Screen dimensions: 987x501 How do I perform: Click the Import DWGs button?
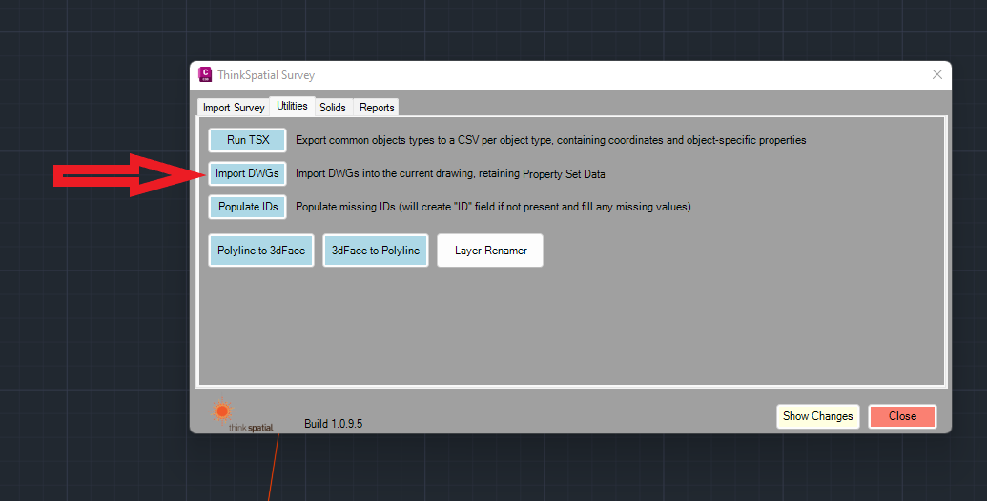[x=247, y=173]
